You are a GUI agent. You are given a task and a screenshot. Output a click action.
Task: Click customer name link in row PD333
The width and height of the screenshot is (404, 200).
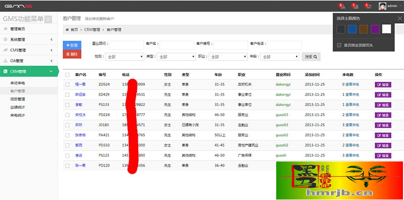click(79, 145)
